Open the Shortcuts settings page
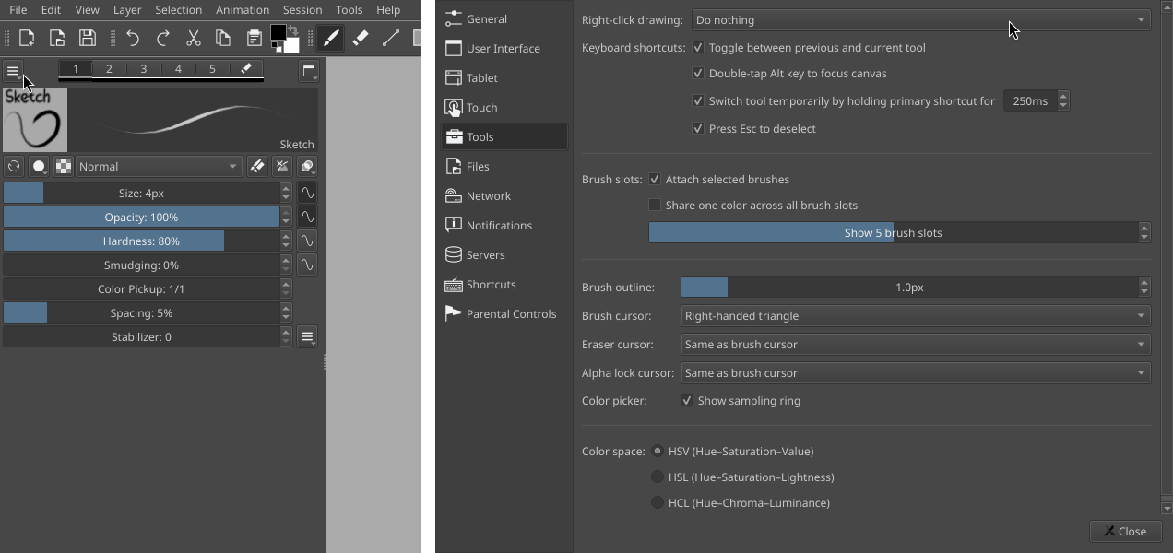This screenshot has height=553, width=1173. coord(504,284)
